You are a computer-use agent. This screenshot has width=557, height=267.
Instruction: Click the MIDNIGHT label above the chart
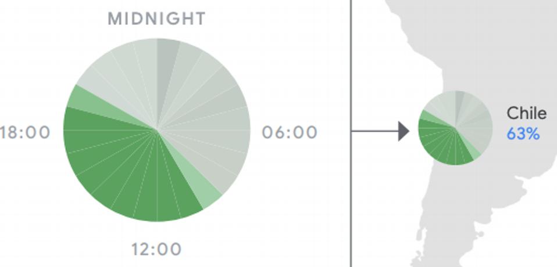156,19
